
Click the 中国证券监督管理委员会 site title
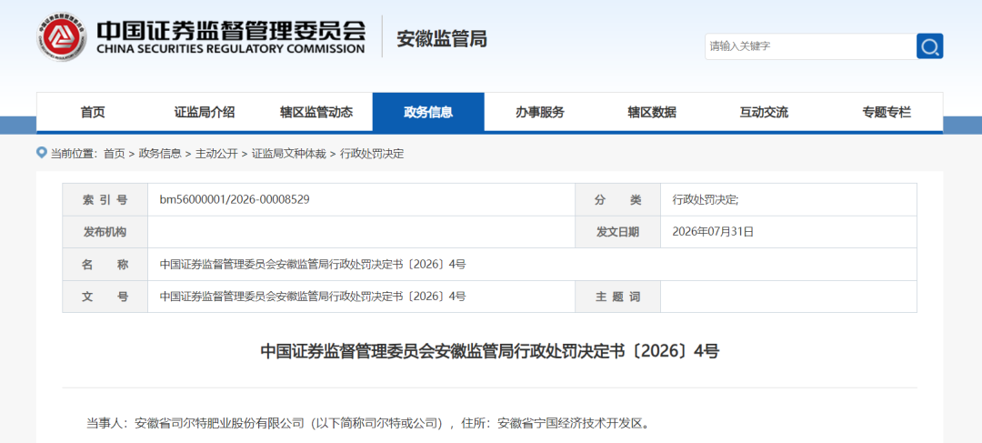[x=230, y=37]
